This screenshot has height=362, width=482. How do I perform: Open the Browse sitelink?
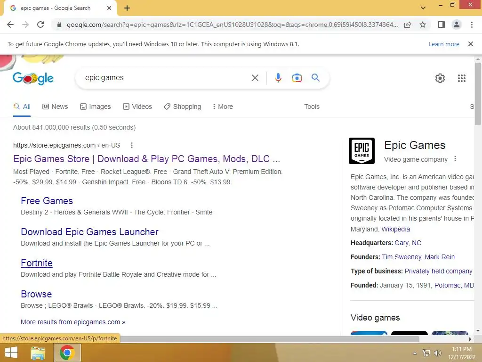36,294
